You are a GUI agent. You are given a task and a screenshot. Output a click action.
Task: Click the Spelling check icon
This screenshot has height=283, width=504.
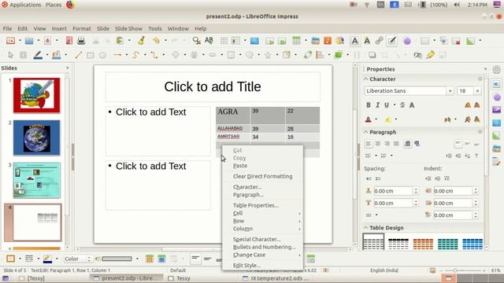pyautogui.click(x=209, y=41)
